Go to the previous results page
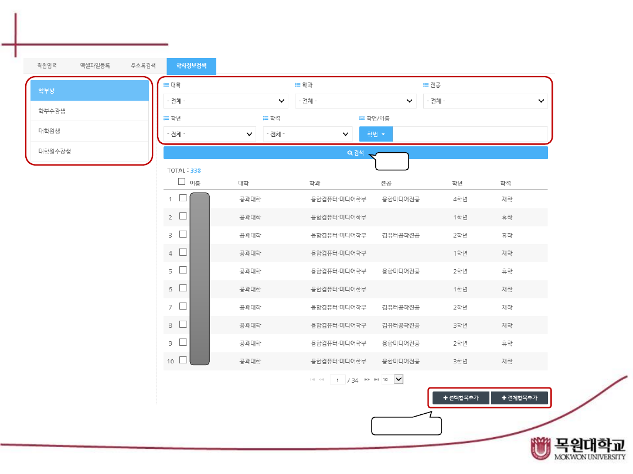633x474 pixels. click(x=321, y=380)
